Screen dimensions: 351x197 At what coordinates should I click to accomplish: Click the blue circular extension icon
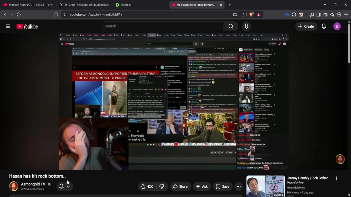[x=287, y=15]
